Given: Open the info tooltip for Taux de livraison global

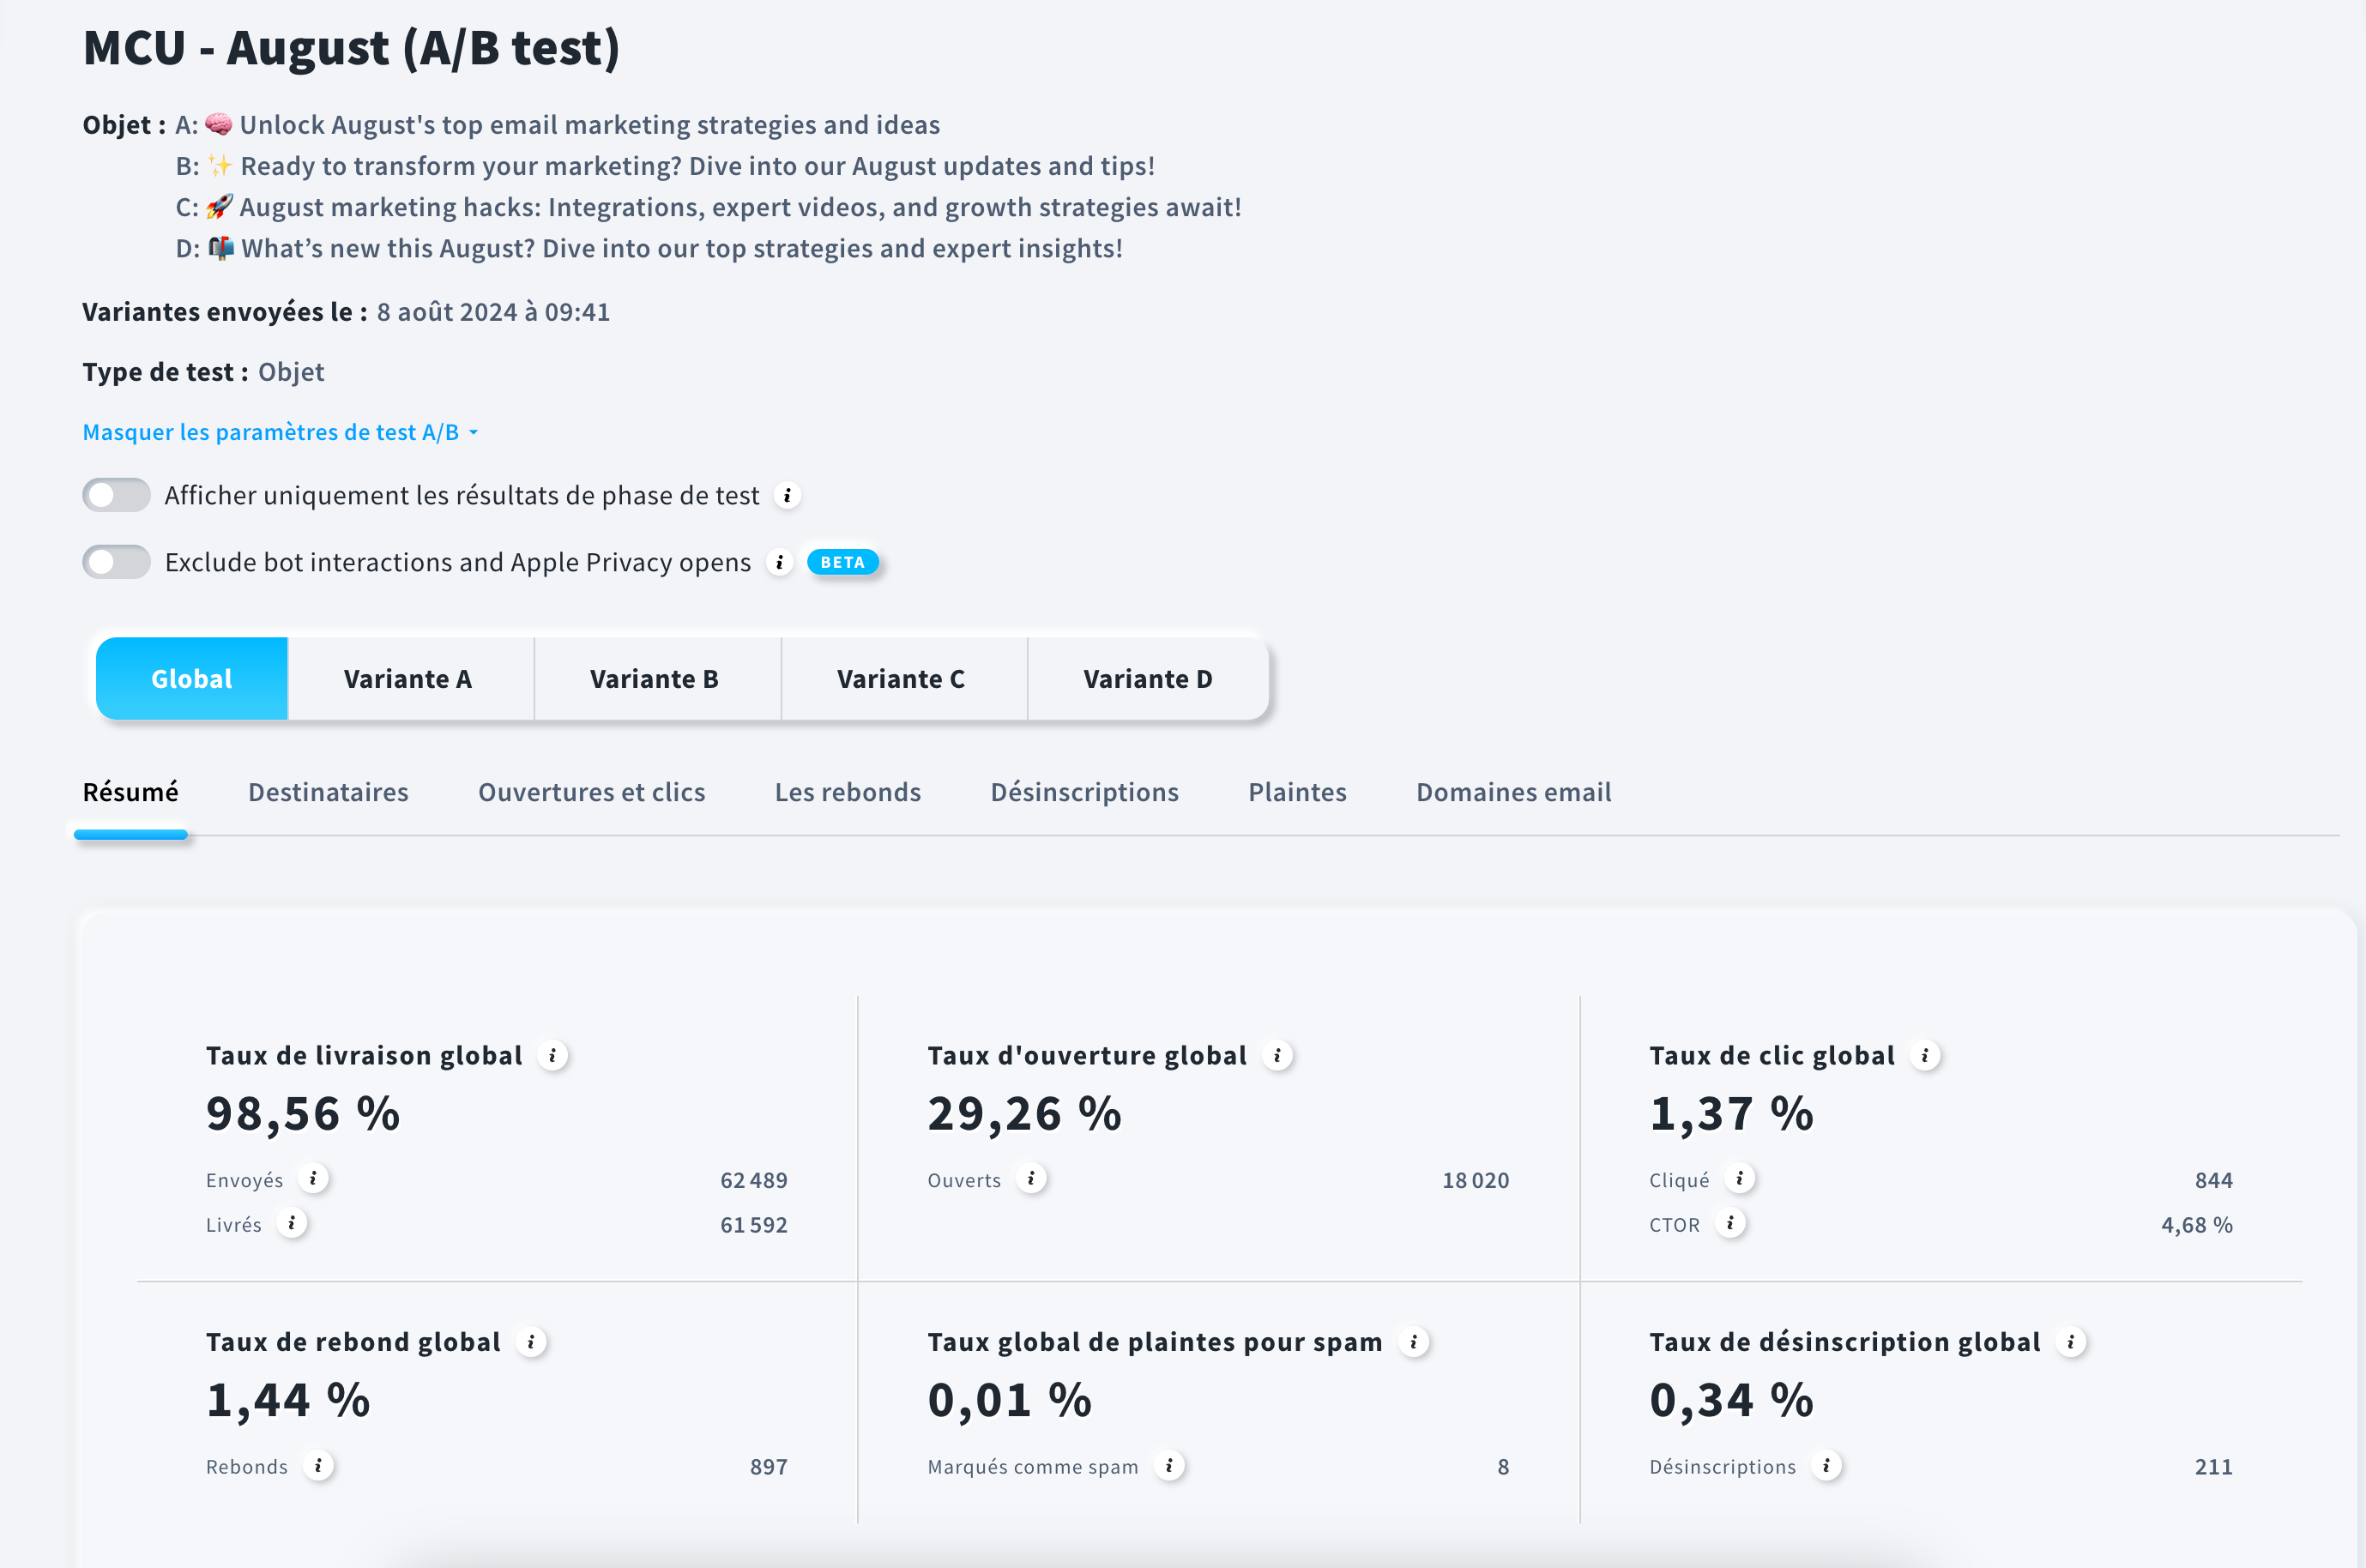Looking at the screenshot, I should click(554, 1055).
